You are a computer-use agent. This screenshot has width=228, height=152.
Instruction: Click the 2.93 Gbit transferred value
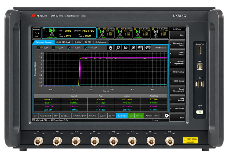pos(154,106)
